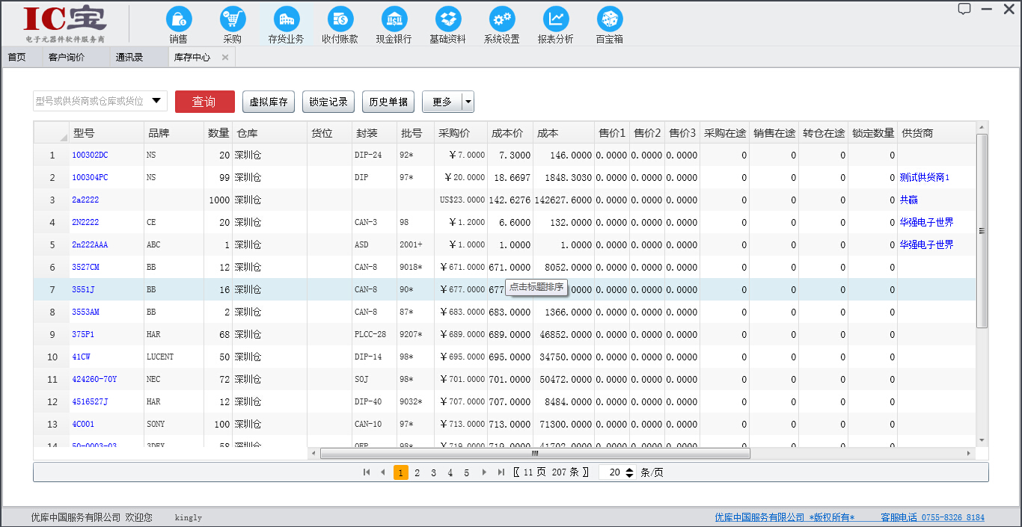This screenshot has width=1022, height=527.
Task: Sort by the 数量 column header
Action: (x=218, y=133)
